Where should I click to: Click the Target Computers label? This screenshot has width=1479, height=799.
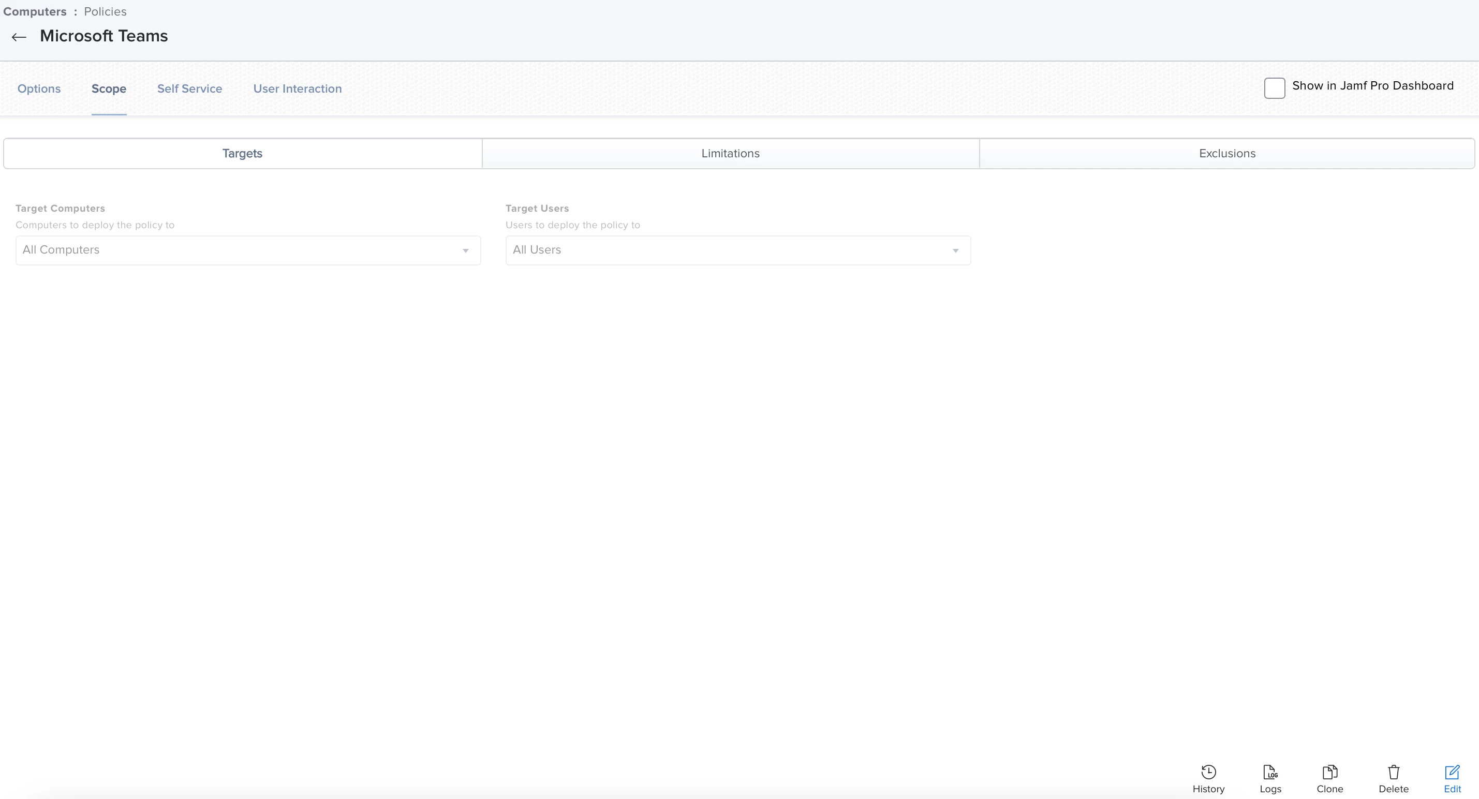click(x=60, y=209)
